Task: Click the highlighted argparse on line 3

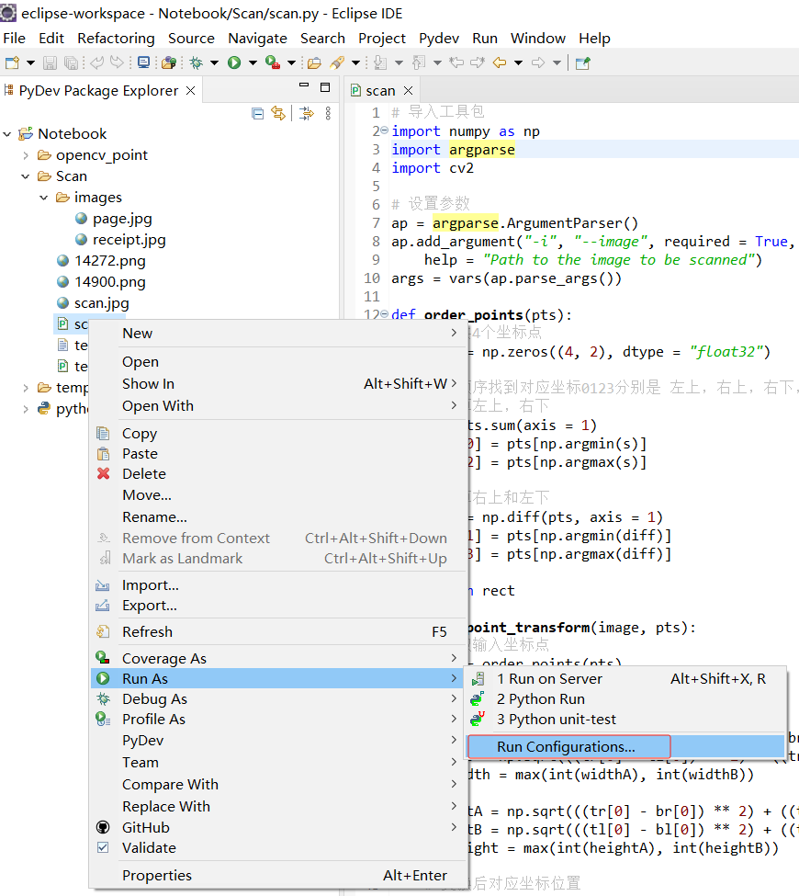Action: pos(481,150)
